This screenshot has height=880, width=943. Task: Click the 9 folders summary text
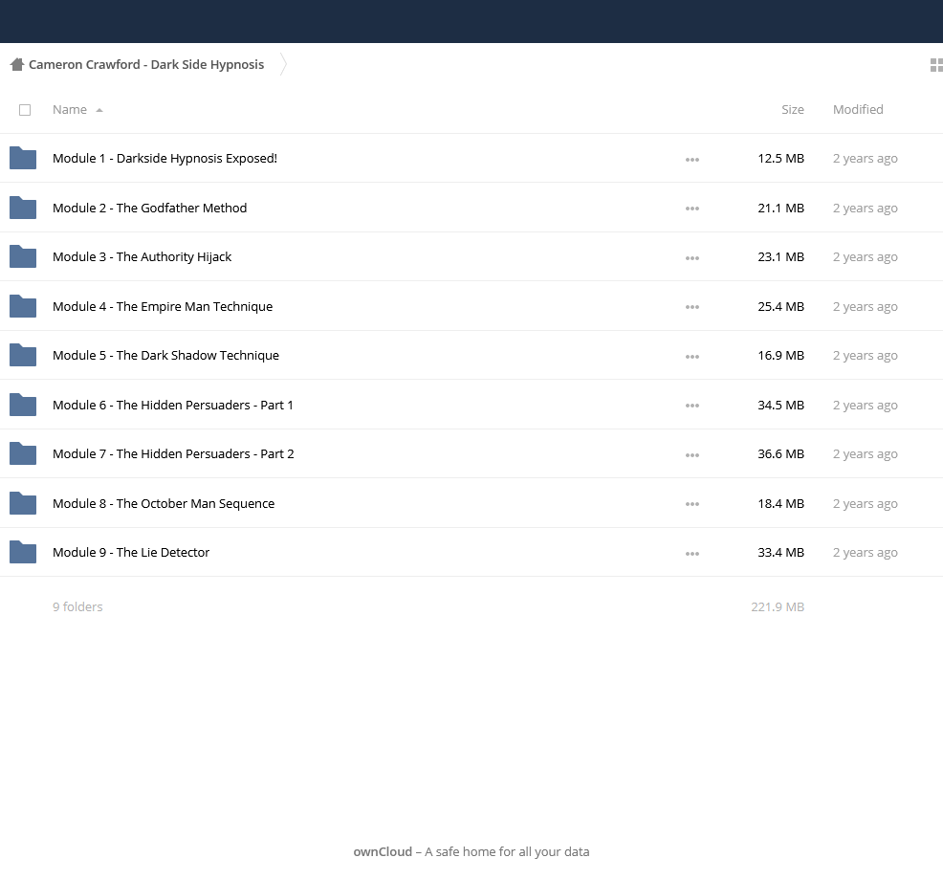77,607
